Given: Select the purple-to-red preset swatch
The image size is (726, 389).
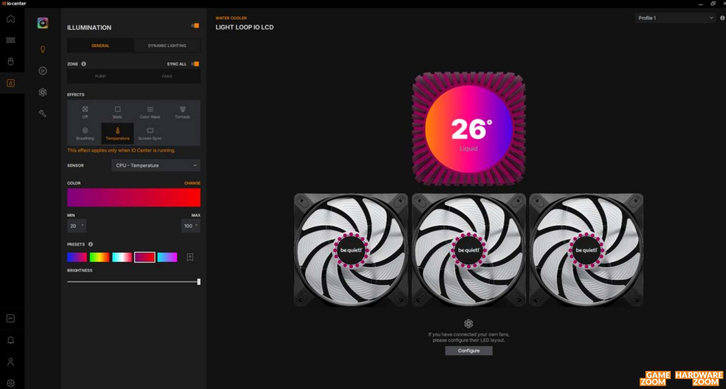Looking at the screenshot, I should [144, 257].
